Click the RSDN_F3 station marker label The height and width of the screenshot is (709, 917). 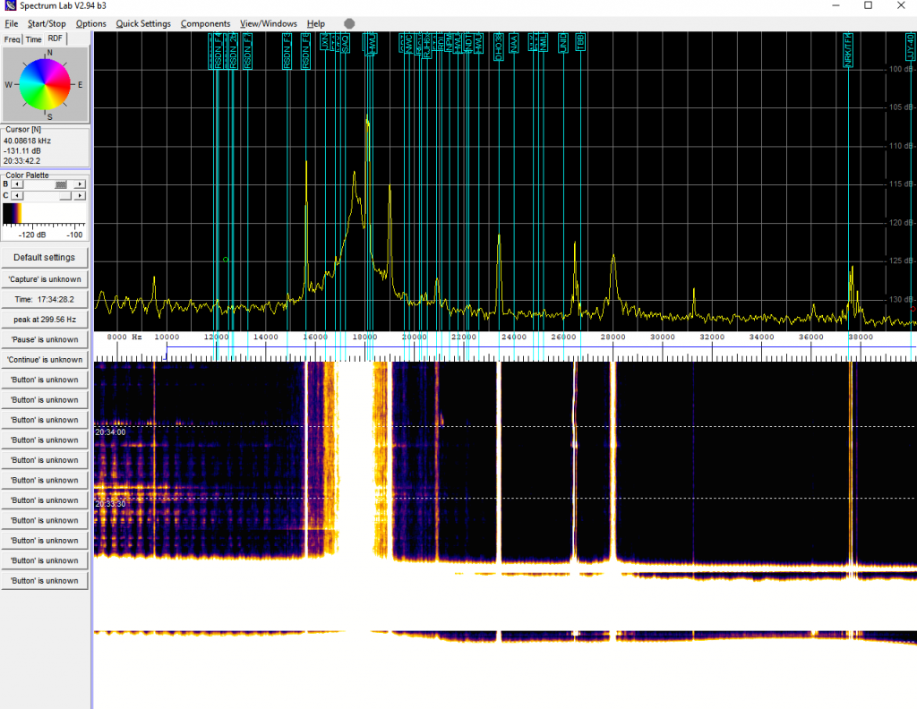(287, 51)
